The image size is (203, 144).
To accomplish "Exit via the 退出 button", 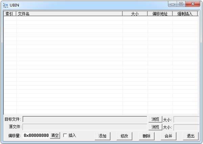I will tap(190, 136).
